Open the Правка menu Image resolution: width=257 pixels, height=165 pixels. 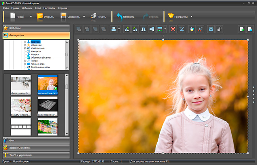coord(15,8)
